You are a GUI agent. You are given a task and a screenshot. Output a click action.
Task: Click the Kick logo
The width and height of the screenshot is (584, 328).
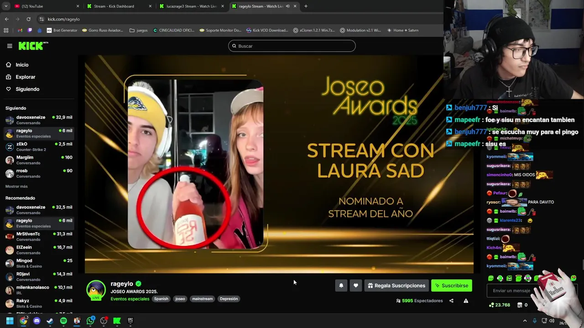click(x=33, y=46)
